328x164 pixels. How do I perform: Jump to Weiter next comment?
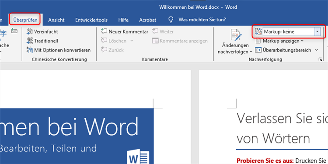tap(163, 31)
